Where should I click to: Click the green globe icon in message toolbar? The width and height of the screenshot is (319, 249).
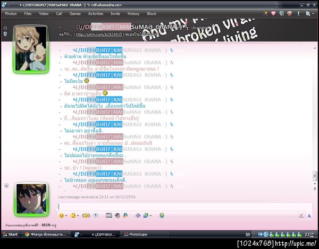tap(162, 215)
